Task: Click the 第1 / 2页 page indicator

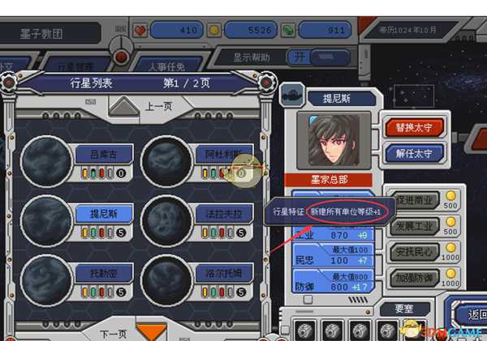Action: coord(187,83)
